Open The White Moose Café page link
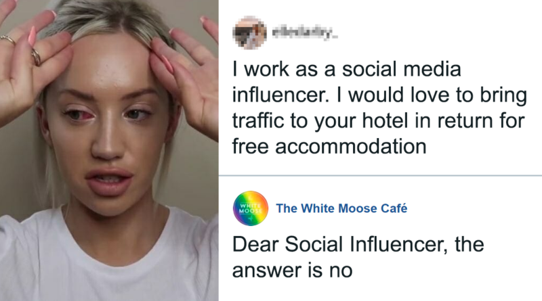Image resolution: width=542 pixels, height=301 pixels. pos(341,208)
